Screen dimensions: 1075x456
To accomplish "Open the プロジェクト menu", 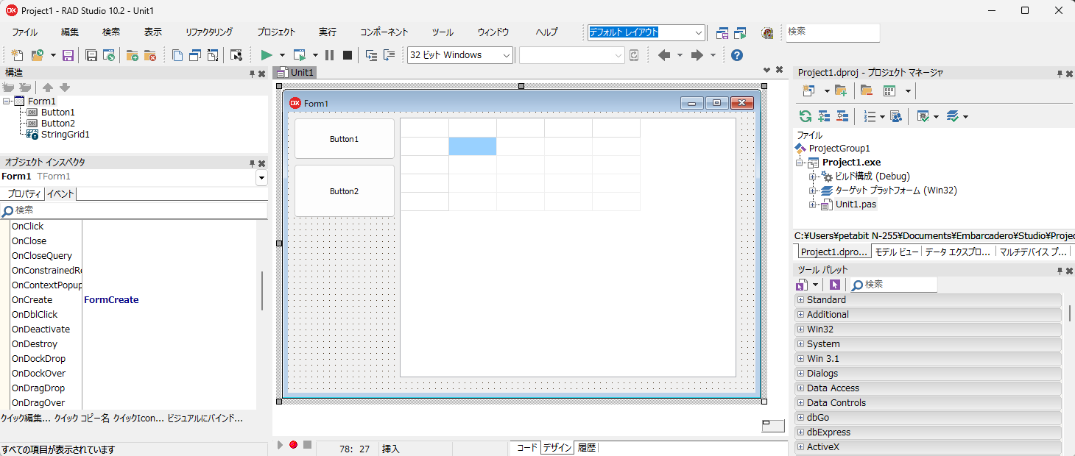I will point(276,32).
